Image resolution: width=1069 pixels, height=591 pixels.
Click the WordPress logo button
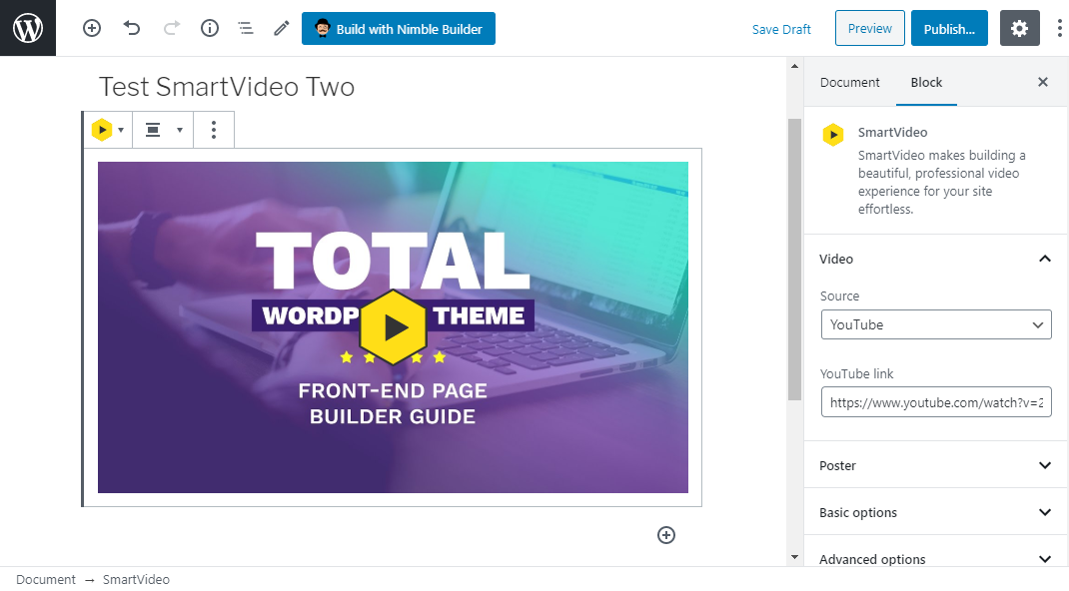pyautogui.click(x=28, y=28)
